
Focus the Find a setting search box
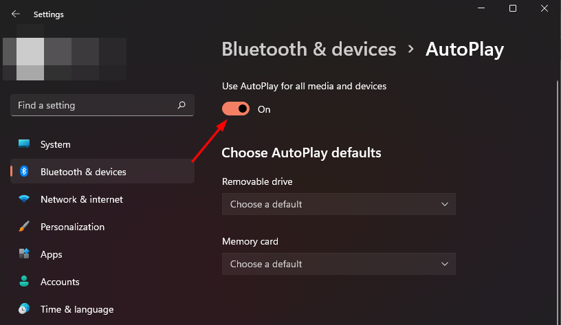102,105
